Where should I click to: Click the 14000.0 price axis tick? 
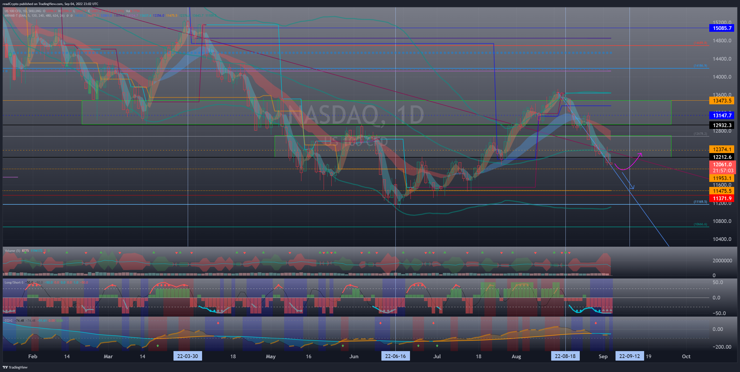[x=722, y=77]
